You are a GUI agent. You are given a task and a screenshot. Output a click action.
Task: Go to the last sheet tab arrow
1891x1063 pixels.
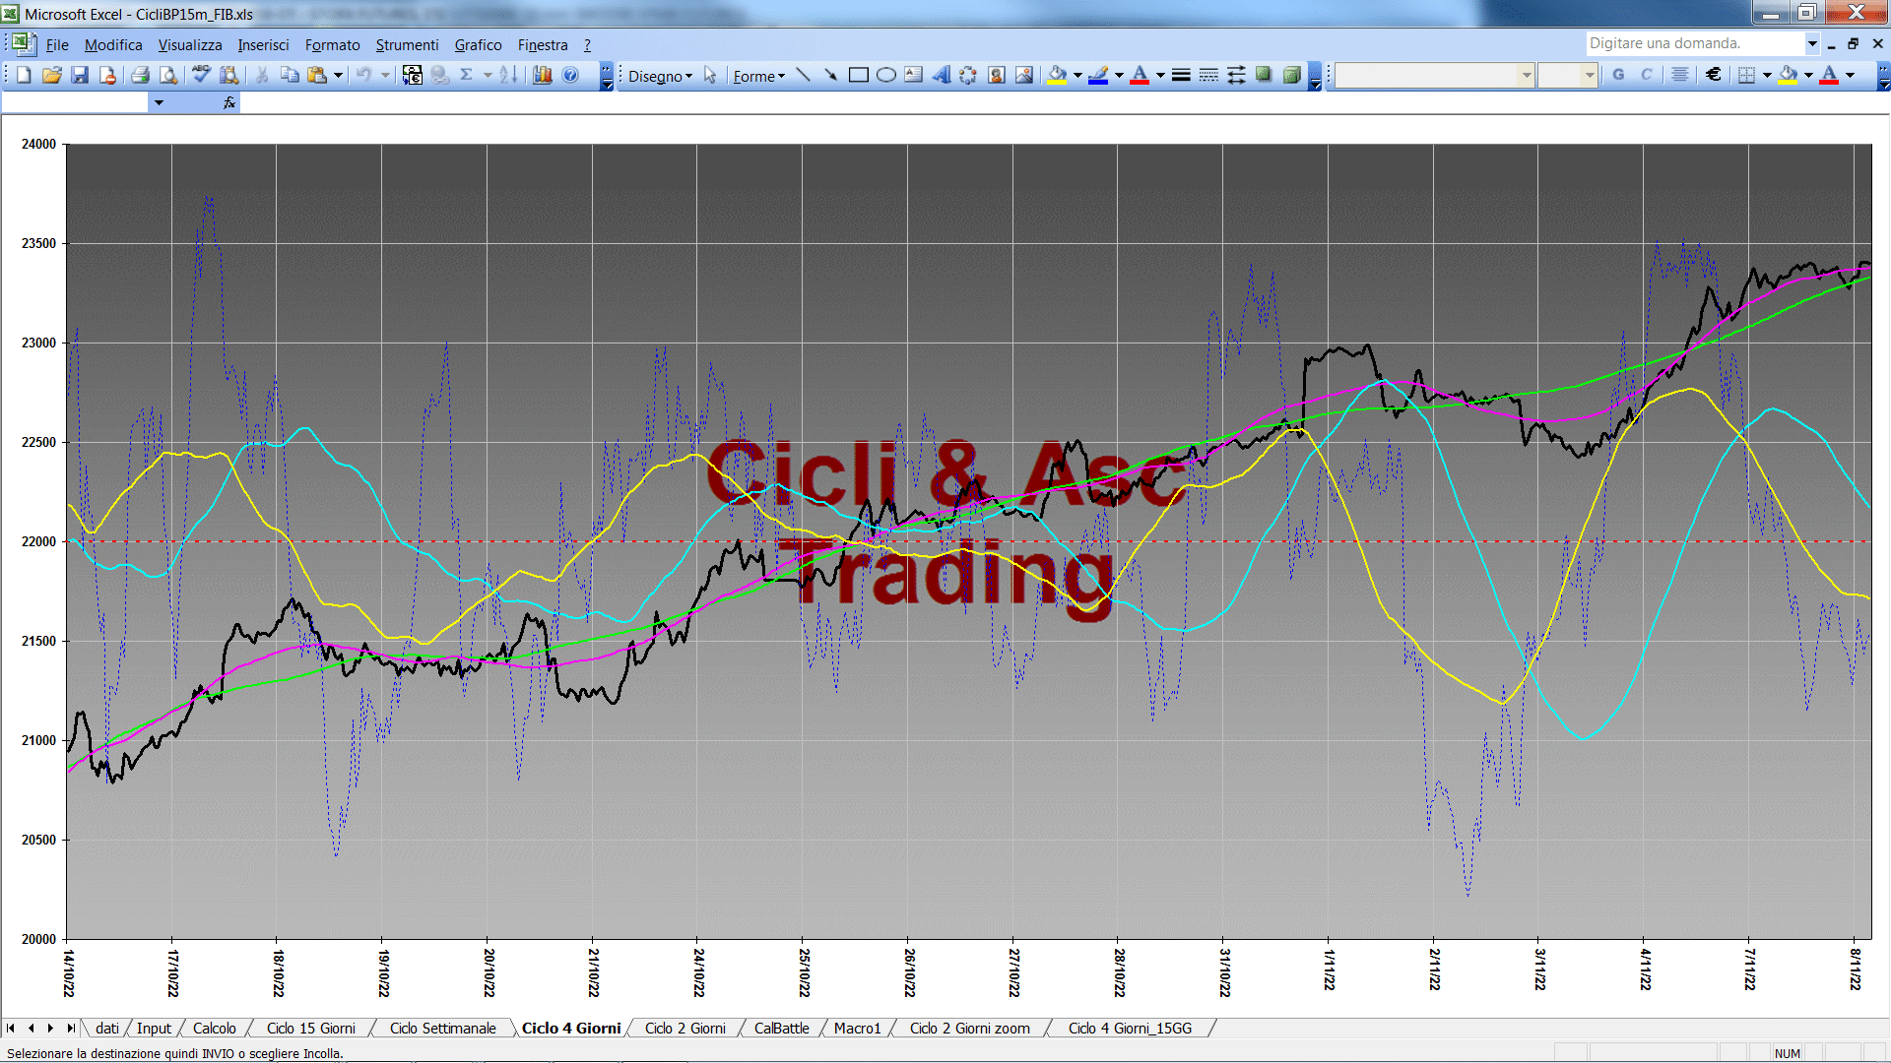tap(70, 1029)
